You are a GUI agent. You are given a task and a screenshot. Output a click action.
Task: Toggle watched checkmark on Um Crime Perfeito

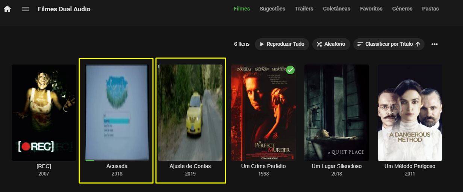pyautogui.click(x=290, y=70)
